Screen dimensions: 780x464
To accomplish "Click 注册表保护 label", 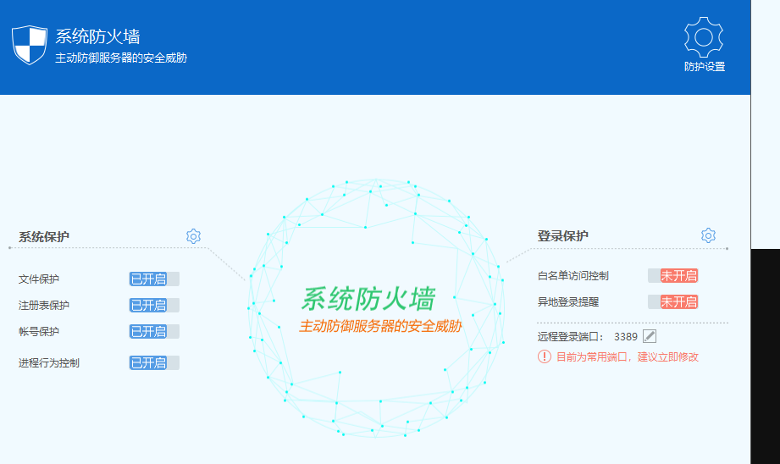I will coord(44,306).
